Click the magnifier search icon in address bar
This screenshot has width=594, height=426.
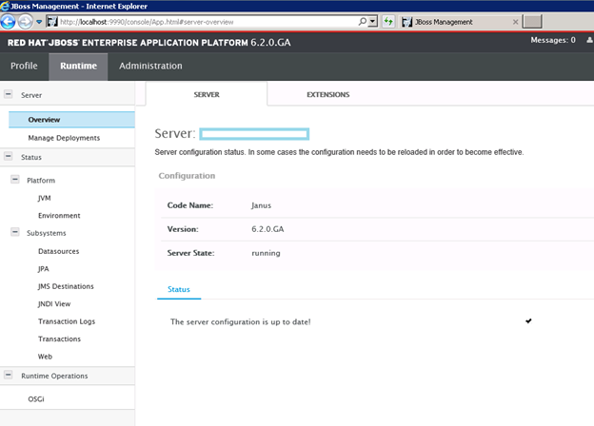point(363,22)
